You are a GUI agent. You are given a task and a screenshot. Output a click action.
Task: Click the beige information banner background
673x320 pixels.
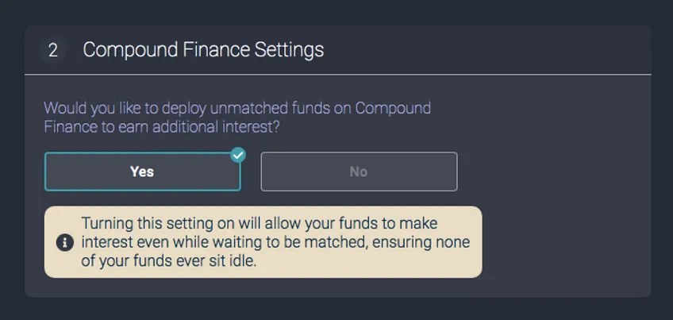(263, 242)
